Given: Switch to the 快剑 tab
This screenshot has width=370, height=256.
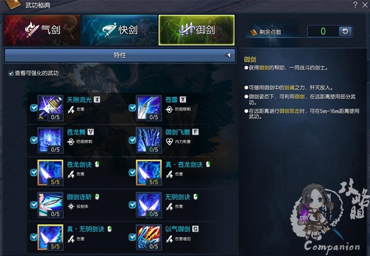Looking at the screenshot, I should click(x=120, y=30).
